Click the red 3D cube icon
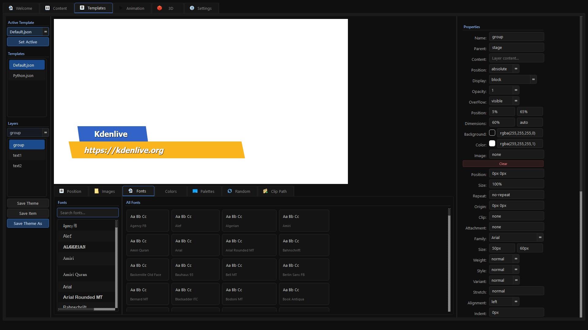Screen dimensions: 588x330 click(160, 8)
